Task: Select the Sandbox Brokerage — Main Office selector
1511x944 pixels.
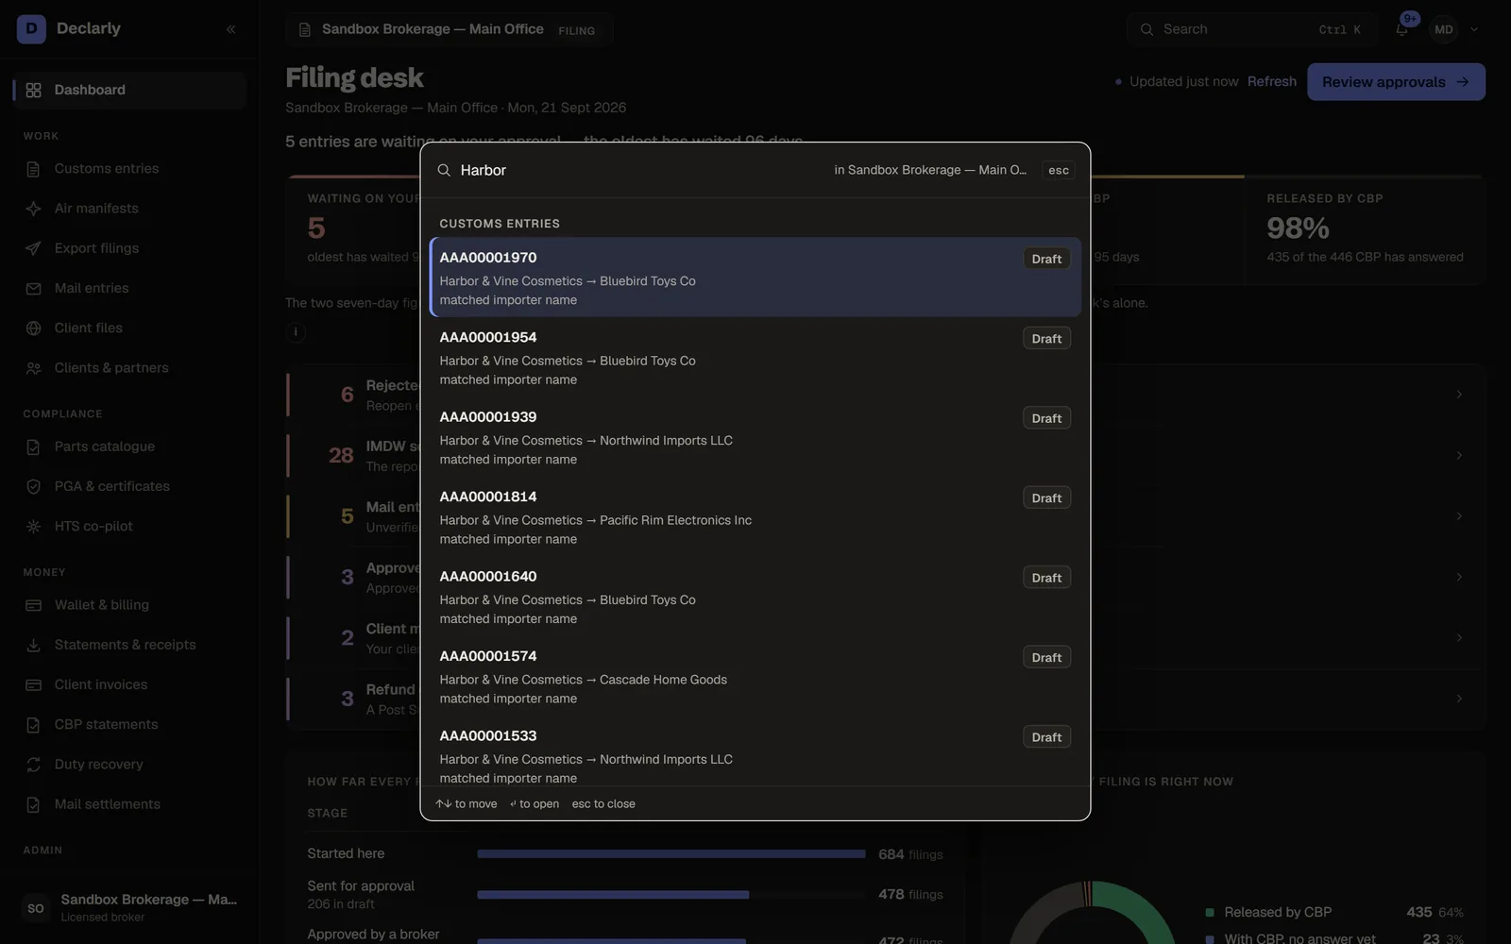Action: 450,30
